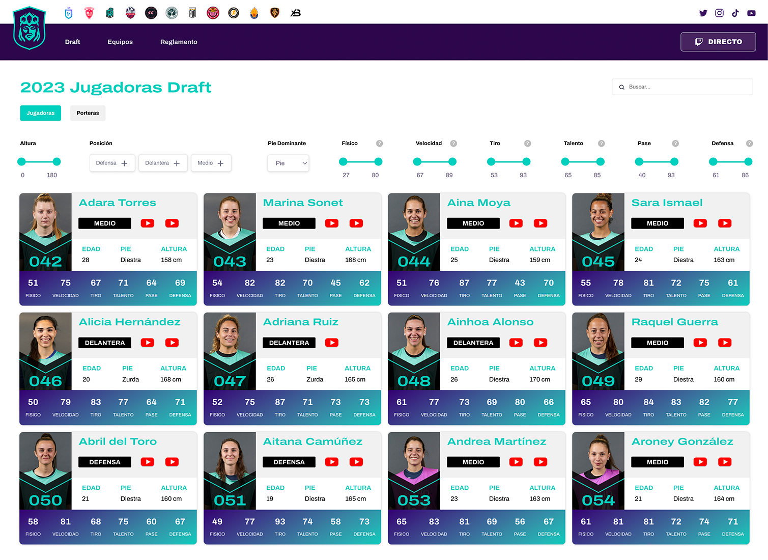The image size is (768, 560).
Task: Click Abril del Toro player photo 050
Action: pos(46,471)
